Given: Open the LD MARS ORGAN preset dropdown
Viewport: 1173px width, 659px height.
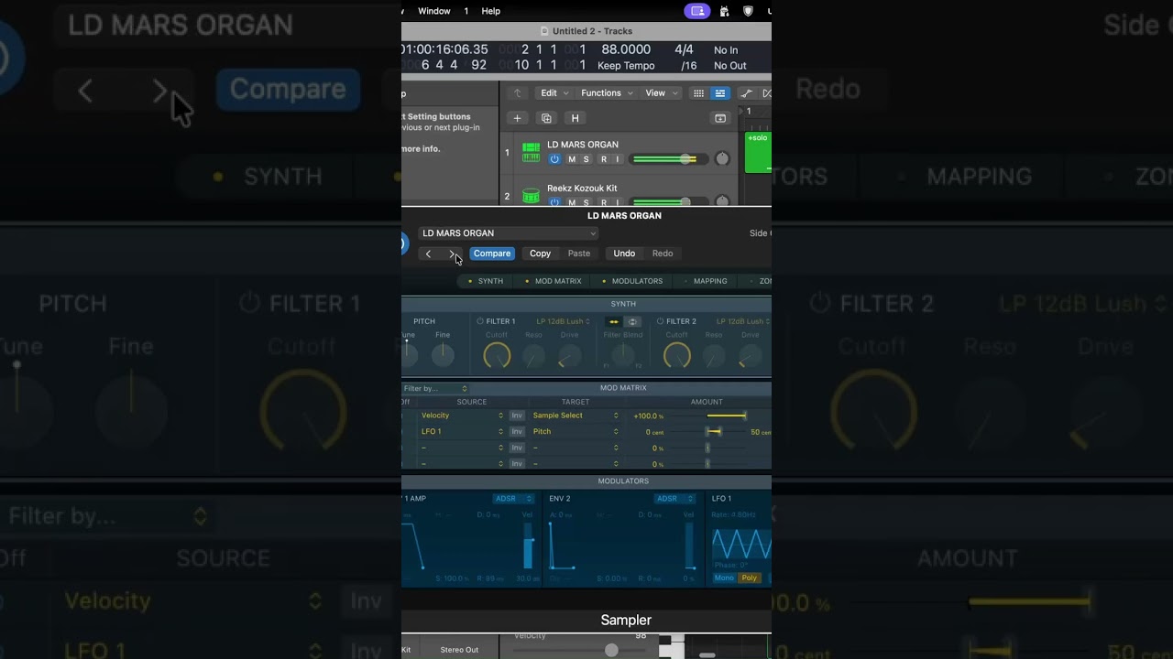Looking at the screenshot, I should (509, 233).
